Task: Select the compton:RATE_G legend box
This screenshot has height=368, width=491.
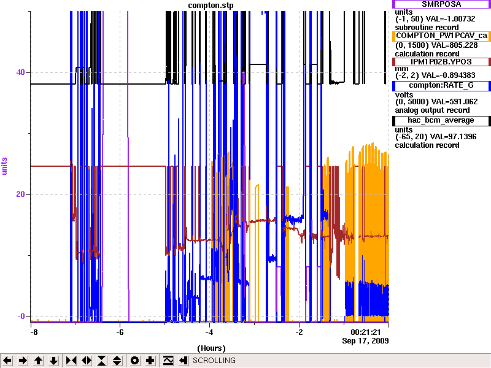Action: tap(441, 85)
